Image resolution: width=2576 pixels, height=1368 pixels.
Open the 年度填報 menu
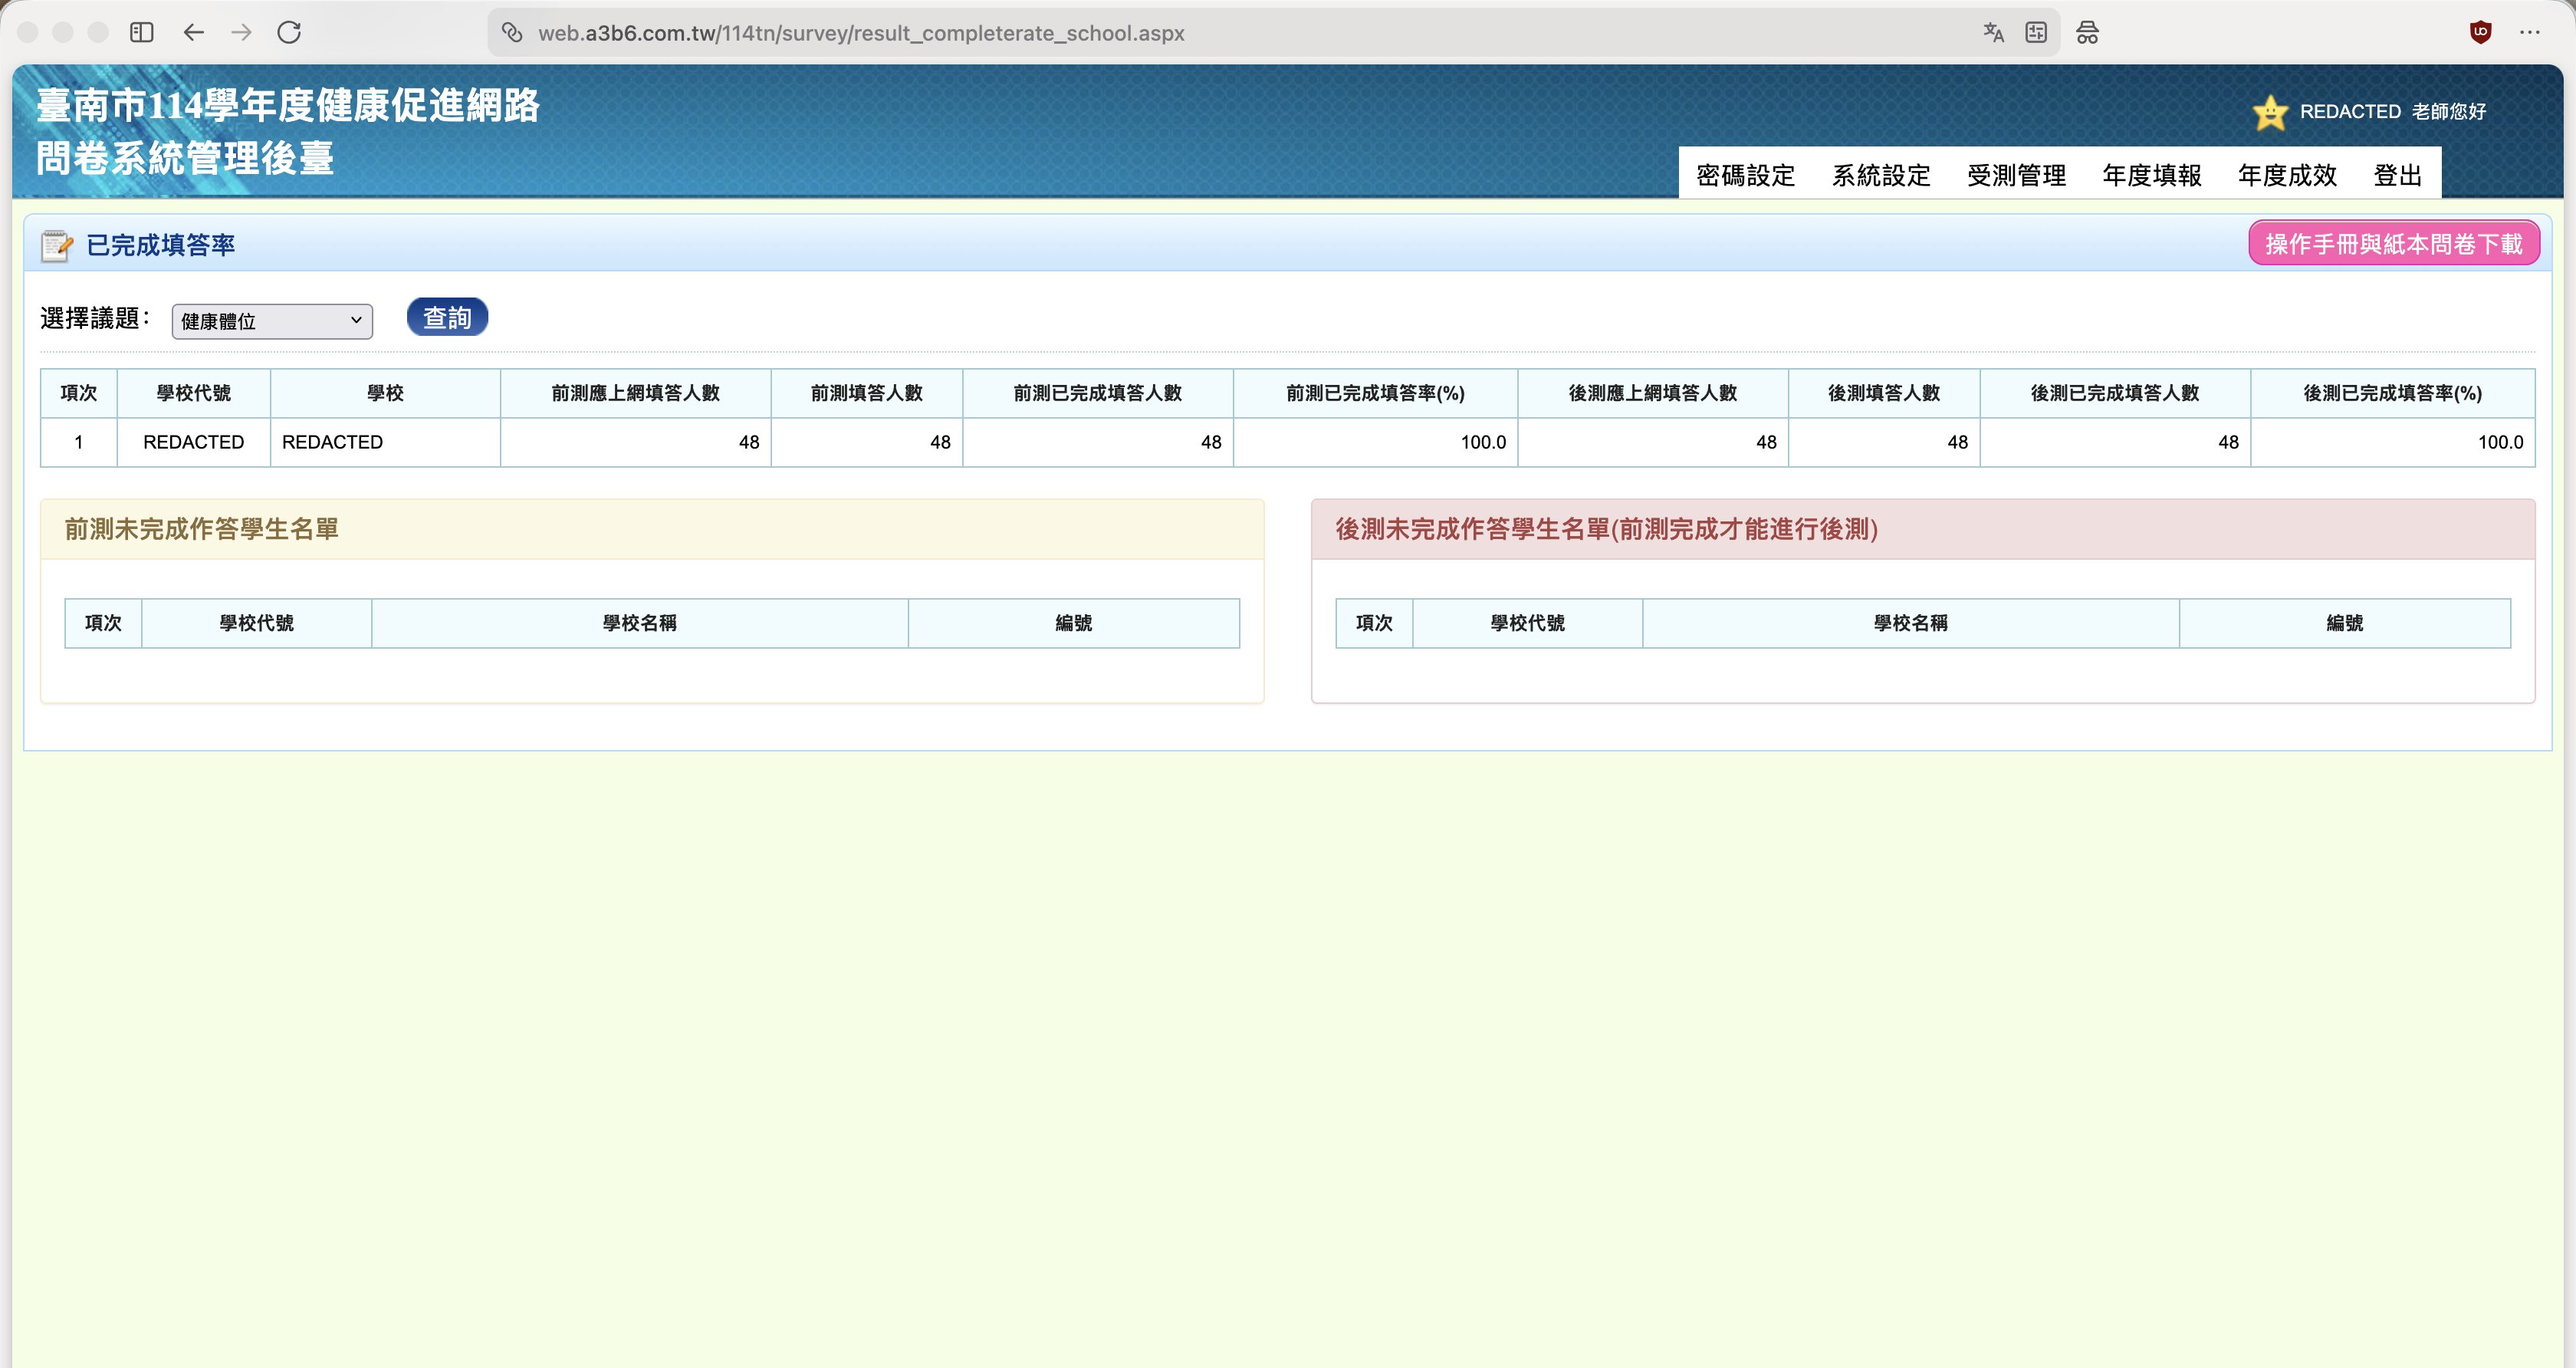pos(2152,175)
